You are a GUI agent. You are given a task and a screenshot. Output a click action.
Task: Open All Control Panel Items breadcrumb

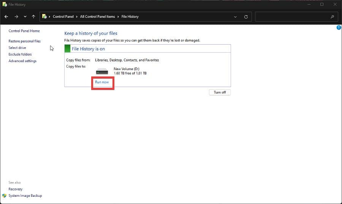(97, 17)
